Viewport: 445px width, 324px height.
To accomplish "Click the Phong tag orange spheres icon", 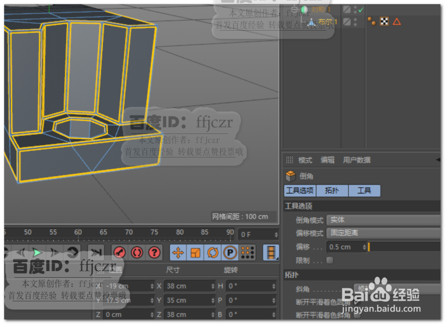I will click(x=372, y=21).
